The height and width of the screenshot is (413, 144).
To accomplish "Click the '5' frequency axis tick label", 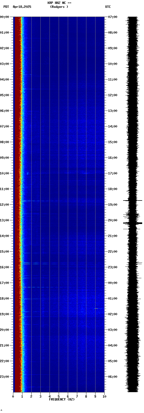I will coord(59,397).
